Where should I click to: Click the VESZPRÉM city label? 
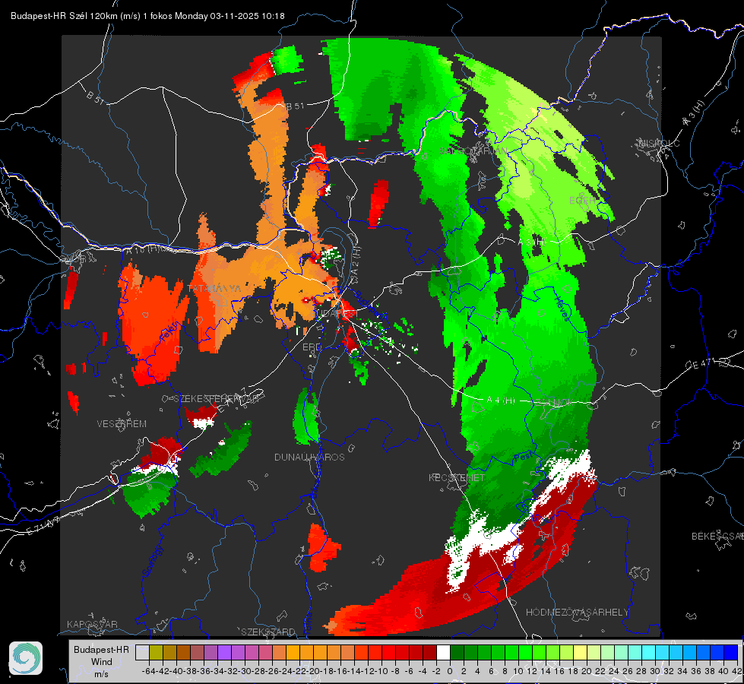click(x=122, y=424)
